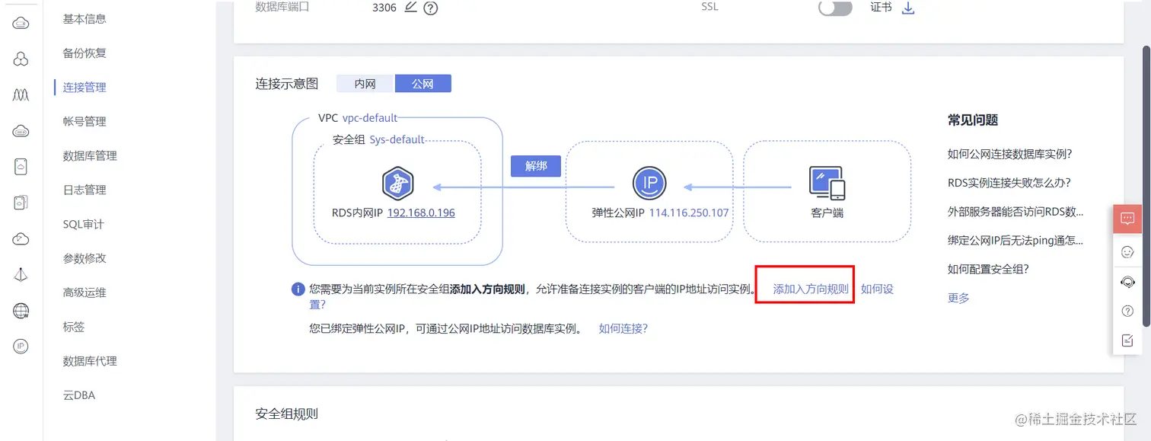
Task: Toggle the SSL switch
Action: (835, 8)
